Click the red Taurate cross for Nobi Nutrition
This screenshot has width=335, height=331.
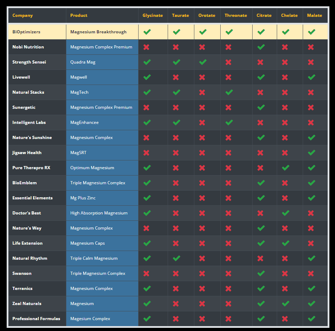coord(176,47)
